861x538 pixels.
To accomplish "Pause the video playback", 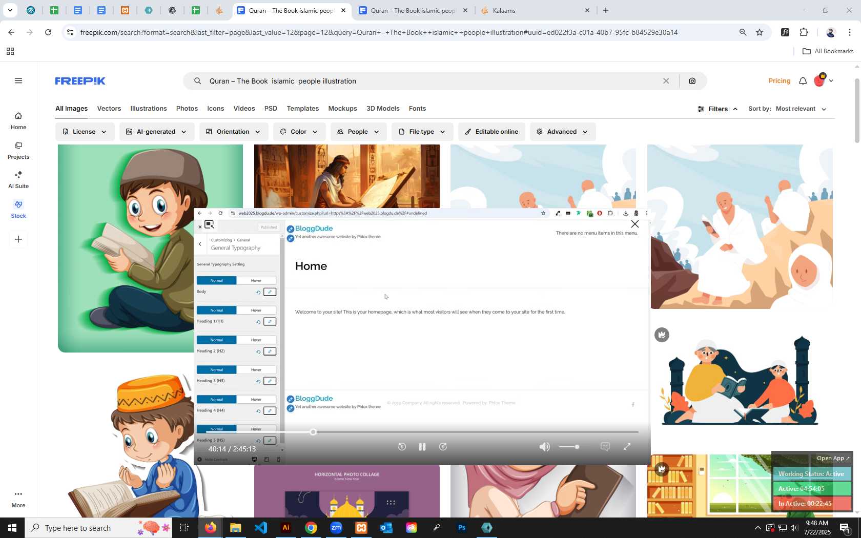I will [x=422, y=447].
